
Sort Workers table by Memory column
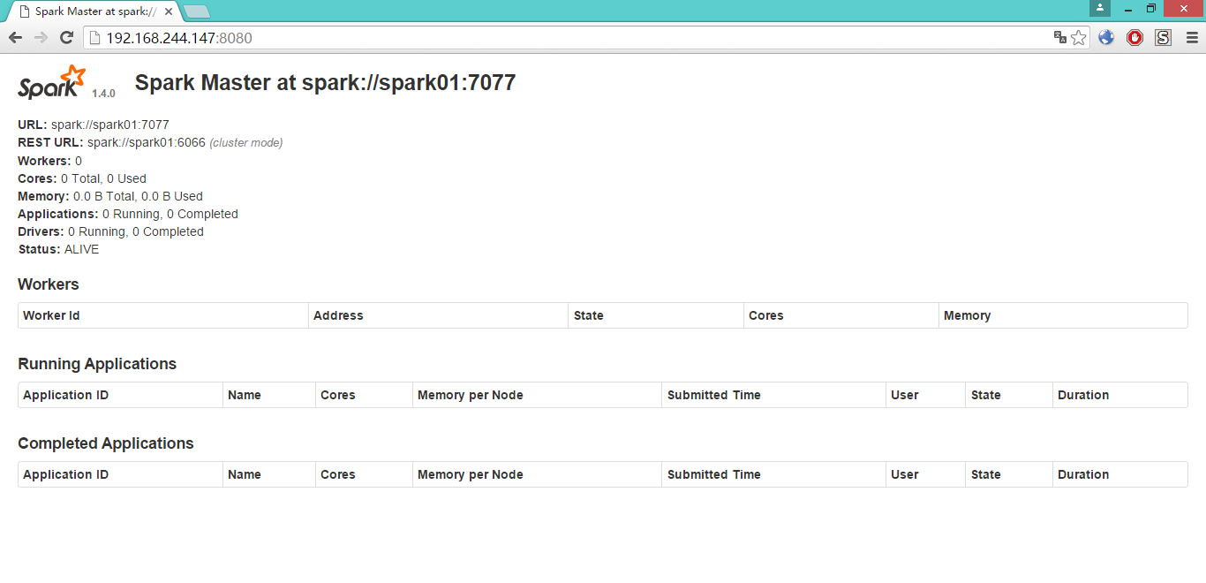point(967,315)
